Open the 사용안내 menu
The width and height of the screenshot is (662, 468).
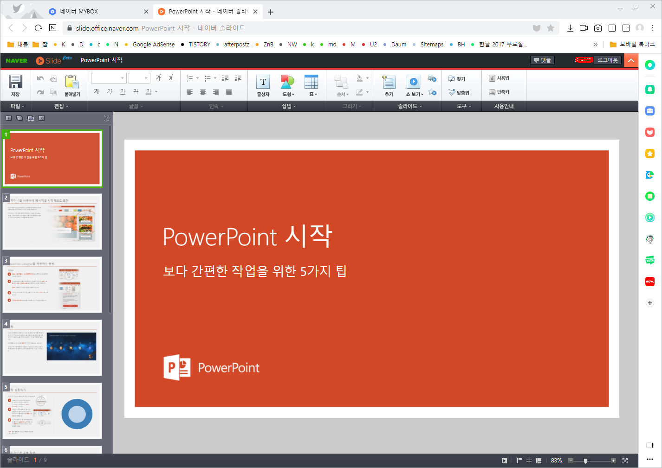[504, 106]
